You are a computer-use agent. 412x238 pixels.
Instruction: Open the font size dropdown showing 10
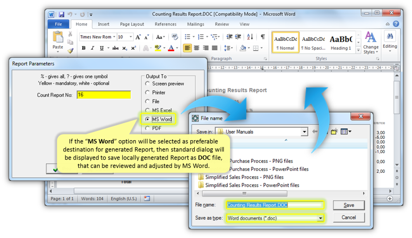[131, 37]
